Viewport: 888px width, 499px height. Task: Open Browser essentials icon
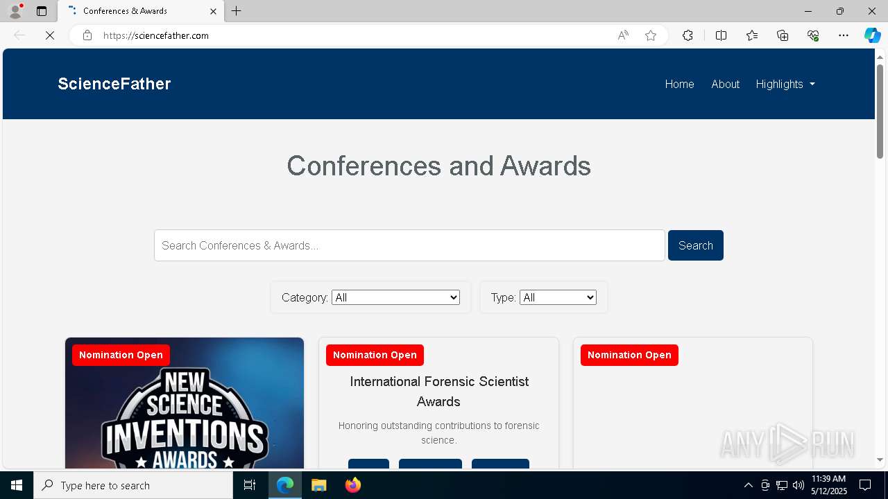pyautogui.click(x=813, y=35)
